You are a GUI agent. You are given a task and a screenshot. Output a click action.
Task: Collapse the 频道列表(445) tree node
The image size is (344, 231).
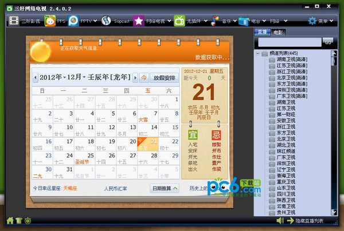[258, 53]
